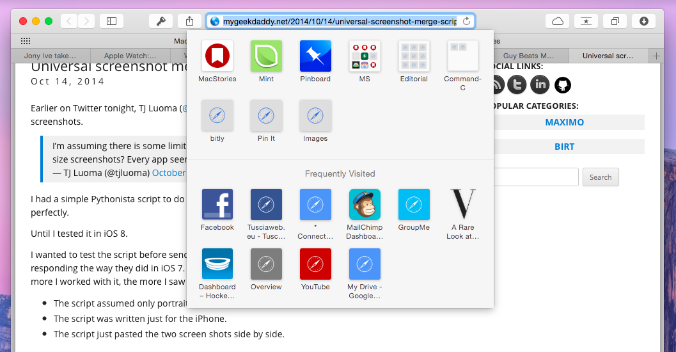
Task: Open the Connect frequently visited site
Action: click(x=315, y=204)
